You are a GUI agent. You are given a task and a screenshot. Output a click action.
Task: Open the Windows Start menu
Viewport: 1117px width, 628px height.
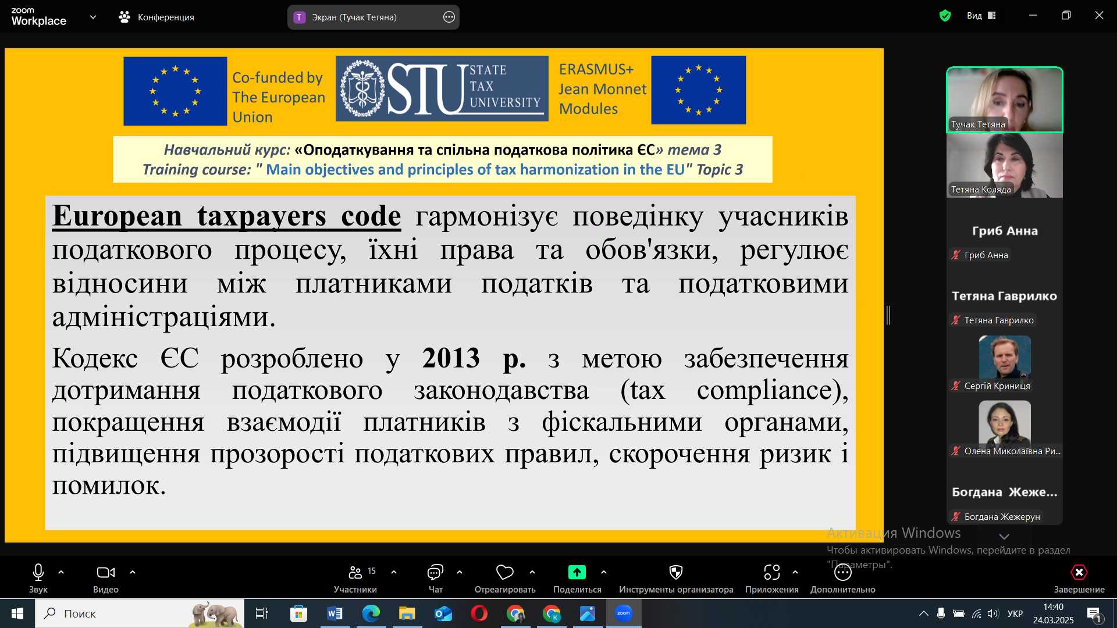click(17, 613)
